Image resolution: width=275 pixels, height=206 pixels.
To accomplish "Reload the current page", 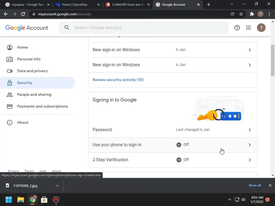I will coord(23,14).
